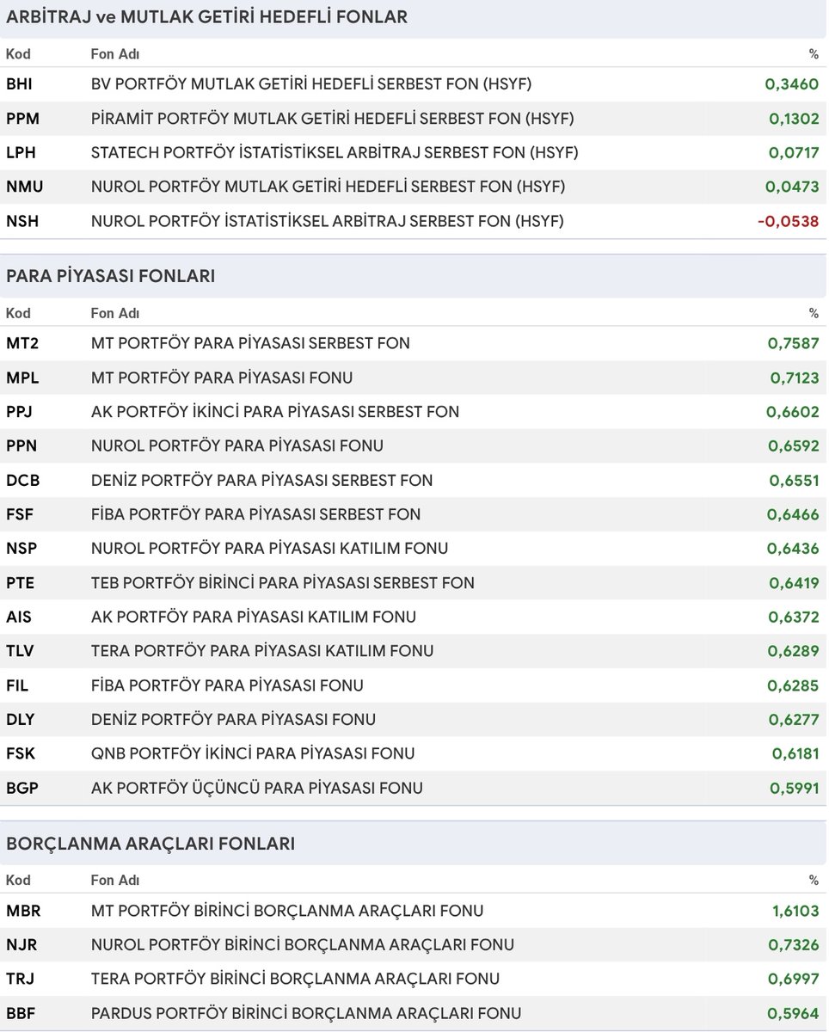Click the 0,6372 return value

(x=793, y=617)
